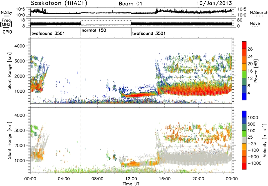Image resolution: width=268 pixels, height=186 pixels.
Task: Click the '16' power colorbar tick value
Action: point(250,71)
